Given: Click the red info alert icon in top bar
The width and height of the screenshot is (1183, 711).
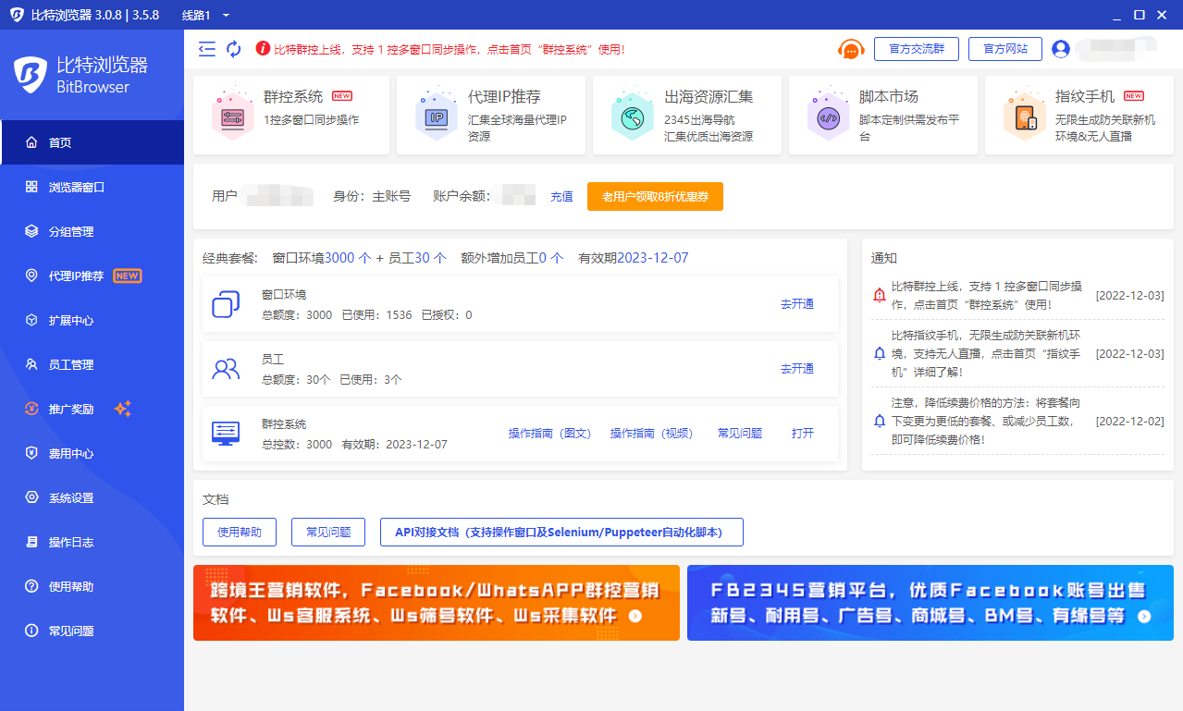Looking at the screenshot, I should tap(263, 49).
